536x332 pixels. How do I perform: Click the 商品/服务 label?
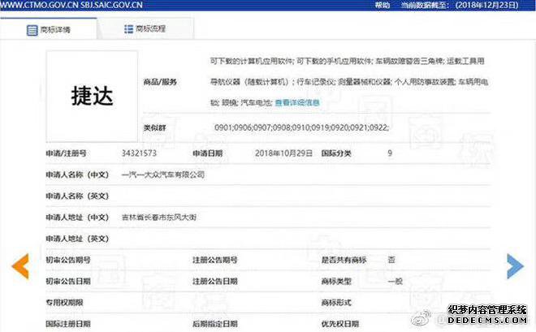pos(160,82)
